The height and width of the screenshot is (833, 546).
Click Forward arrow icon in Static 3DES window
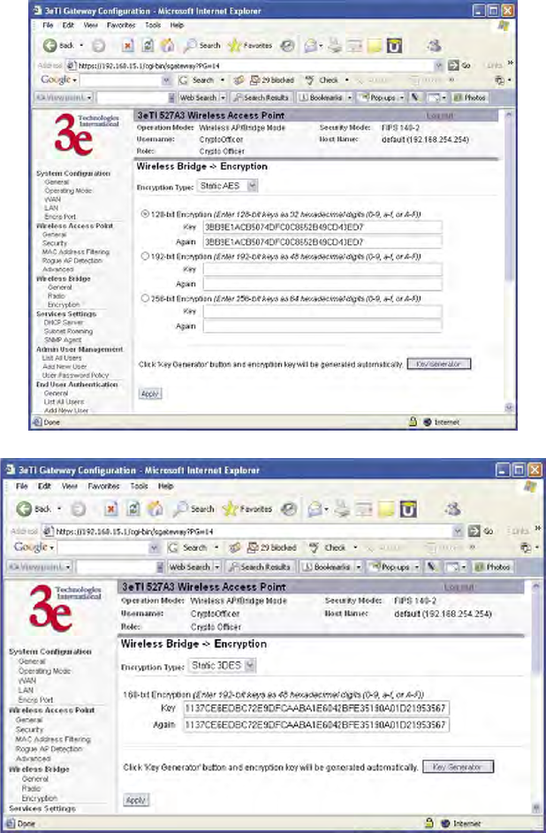[79, 509]
